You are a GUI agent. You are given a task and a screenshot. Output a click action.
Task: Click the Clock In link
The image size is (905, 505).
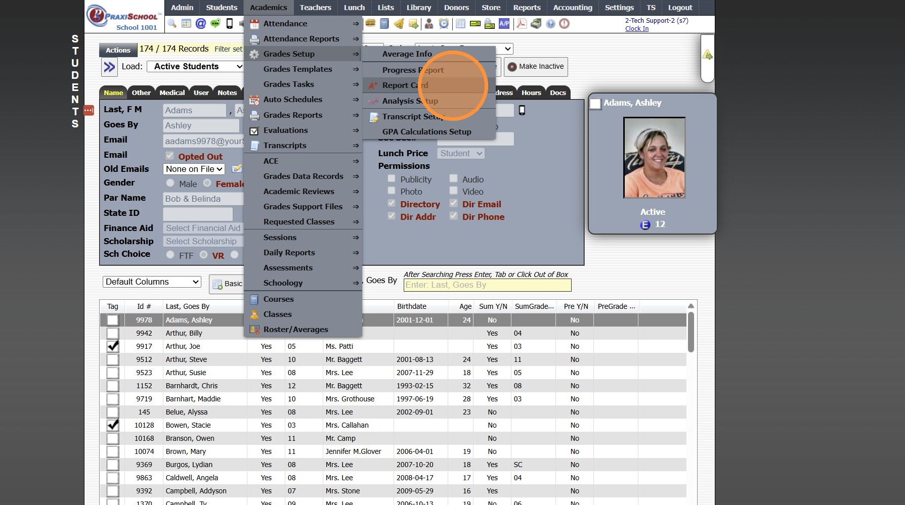point(637,29)
